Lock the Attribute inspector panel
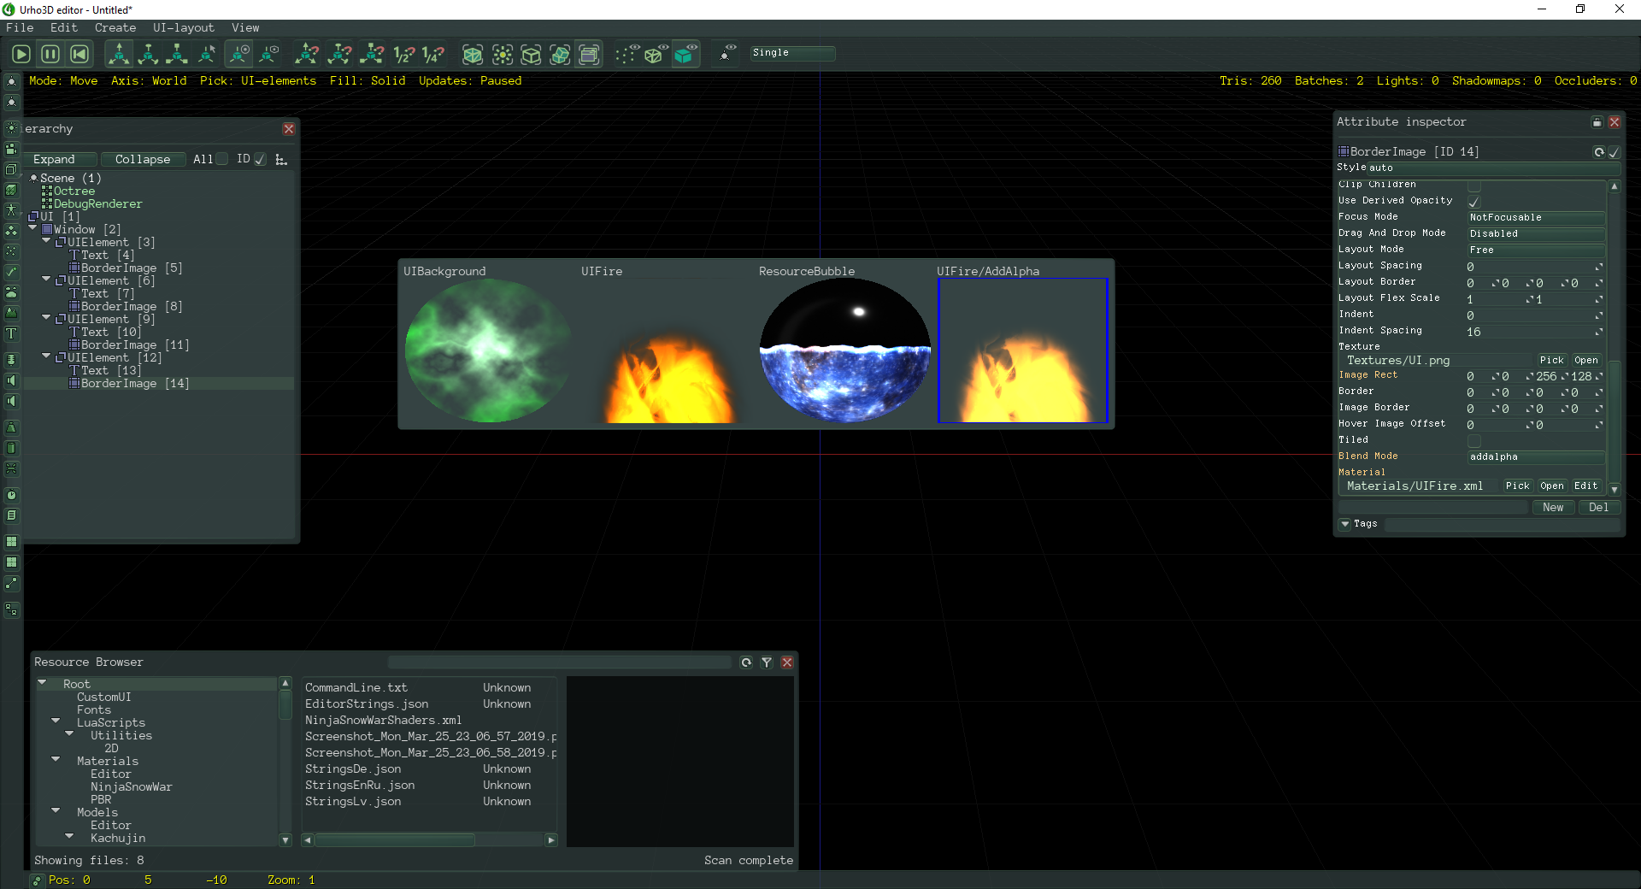 (x=1597, y=122)
